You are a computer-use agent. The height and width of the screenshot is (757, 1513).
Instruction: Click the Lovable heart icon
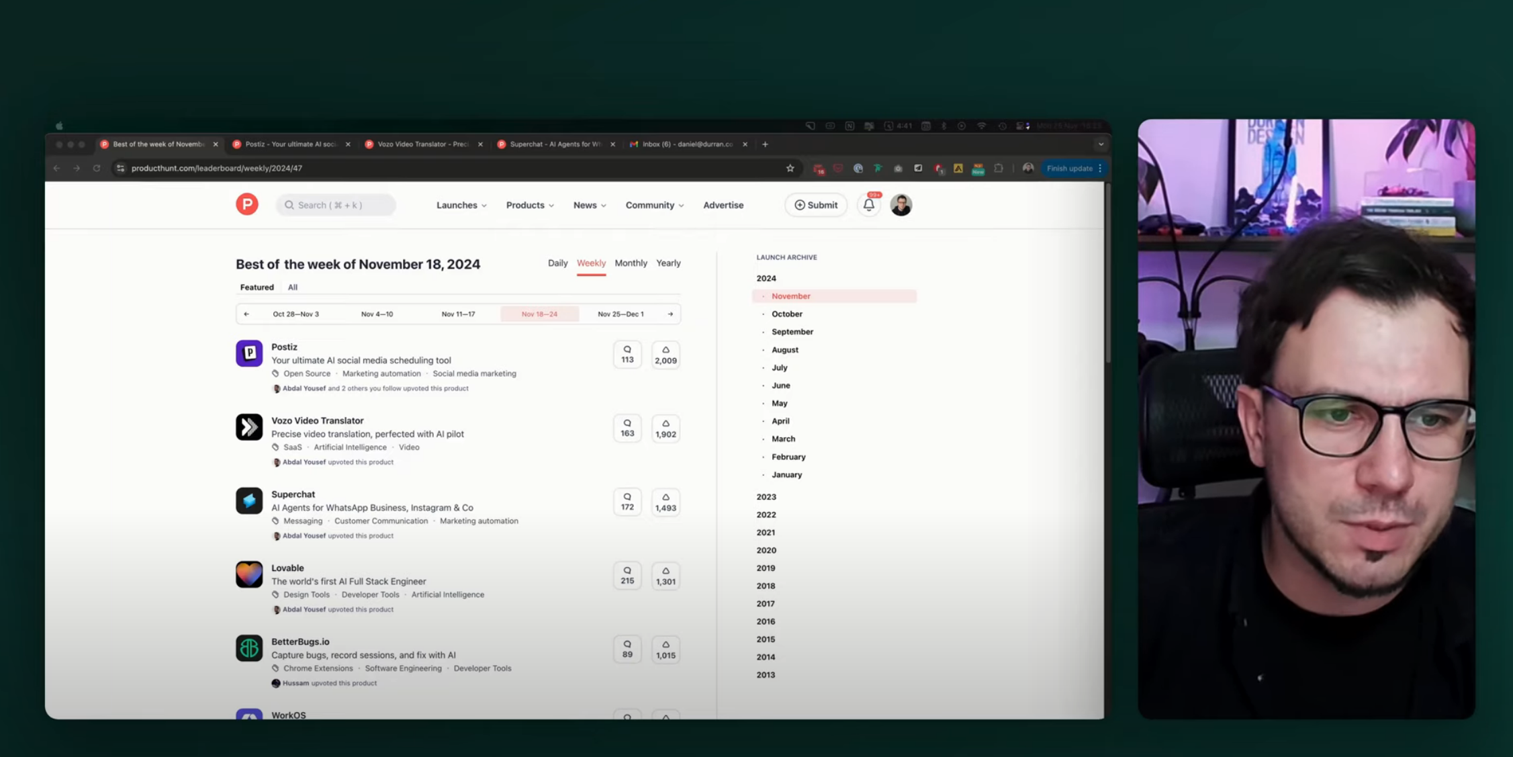pos(249,574)
